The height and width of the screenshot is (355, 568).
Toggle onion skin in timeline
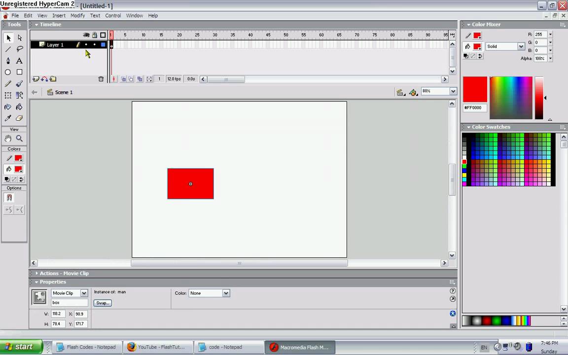point(124,79)
